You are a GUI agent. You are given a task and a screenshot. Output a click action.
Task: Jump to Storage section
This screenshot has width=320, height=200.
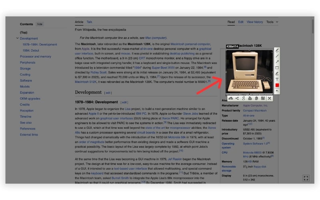pyautogui.click(x=25, y=68)
